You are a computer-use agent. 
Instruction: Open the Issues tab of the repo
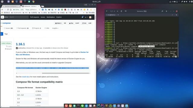(8, 28)
